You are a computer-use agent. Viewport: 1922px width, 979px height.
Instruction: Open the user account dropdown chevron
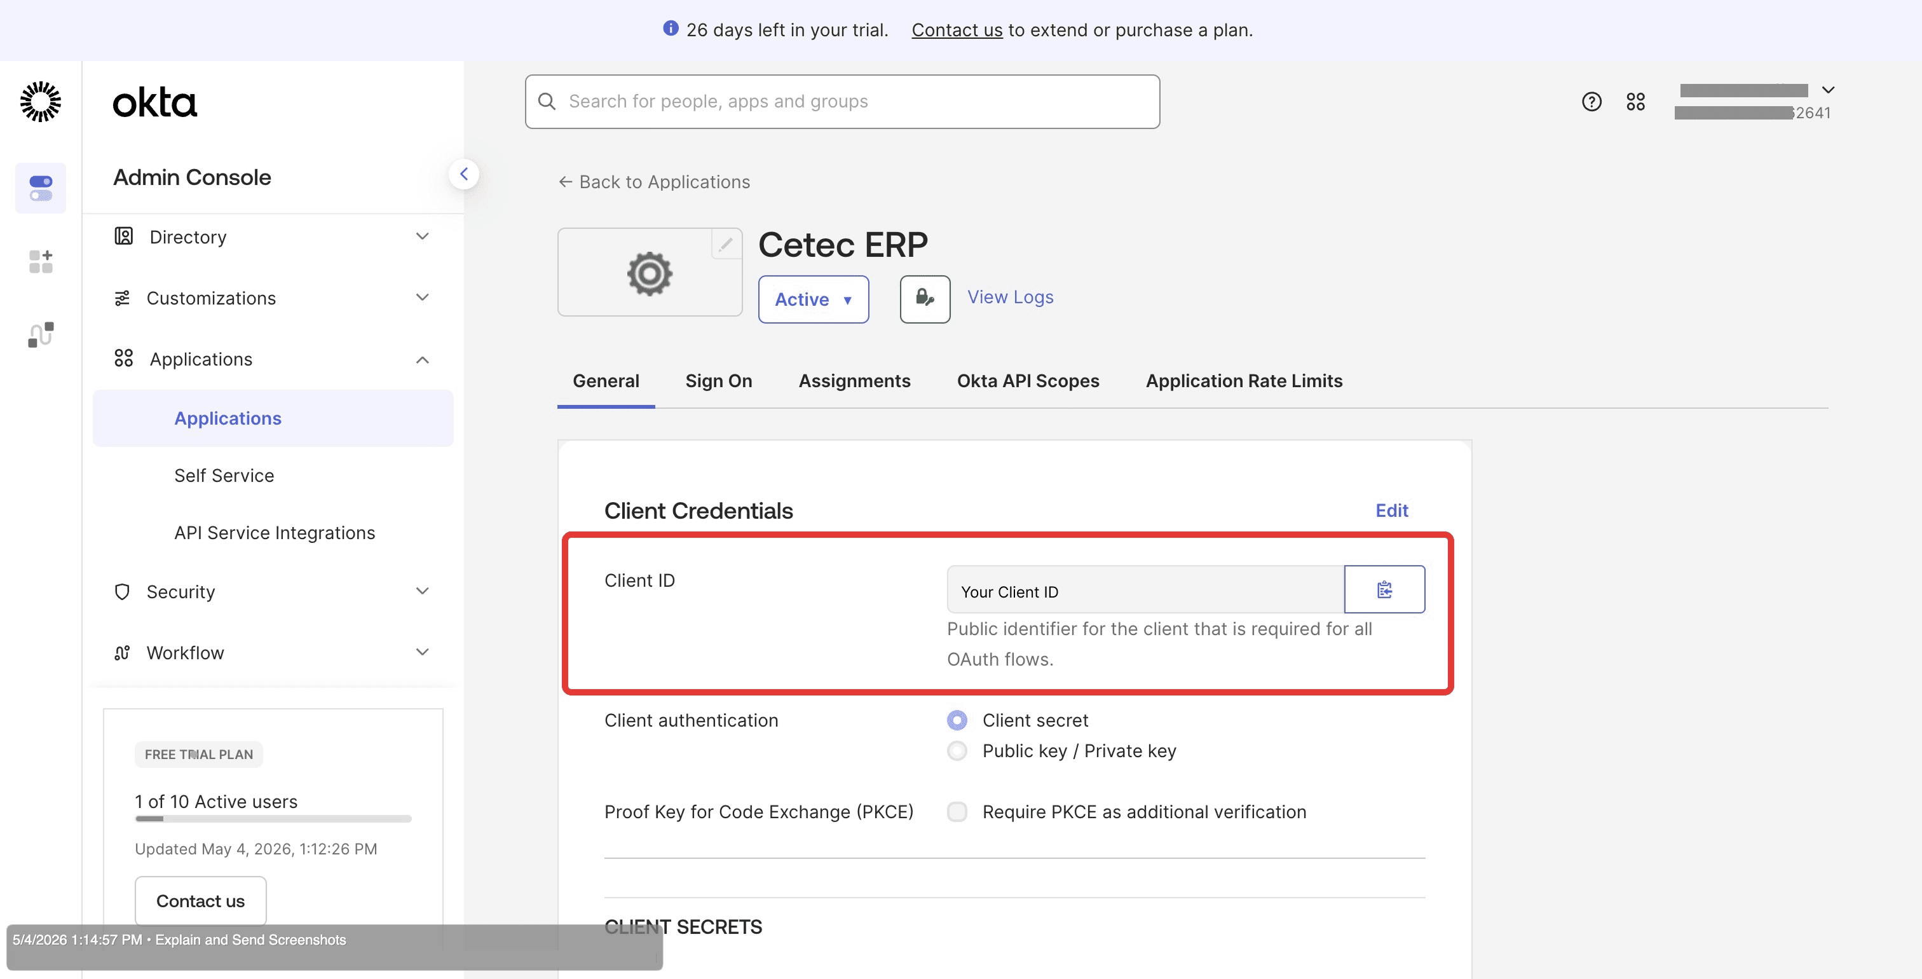[1828, 90]
